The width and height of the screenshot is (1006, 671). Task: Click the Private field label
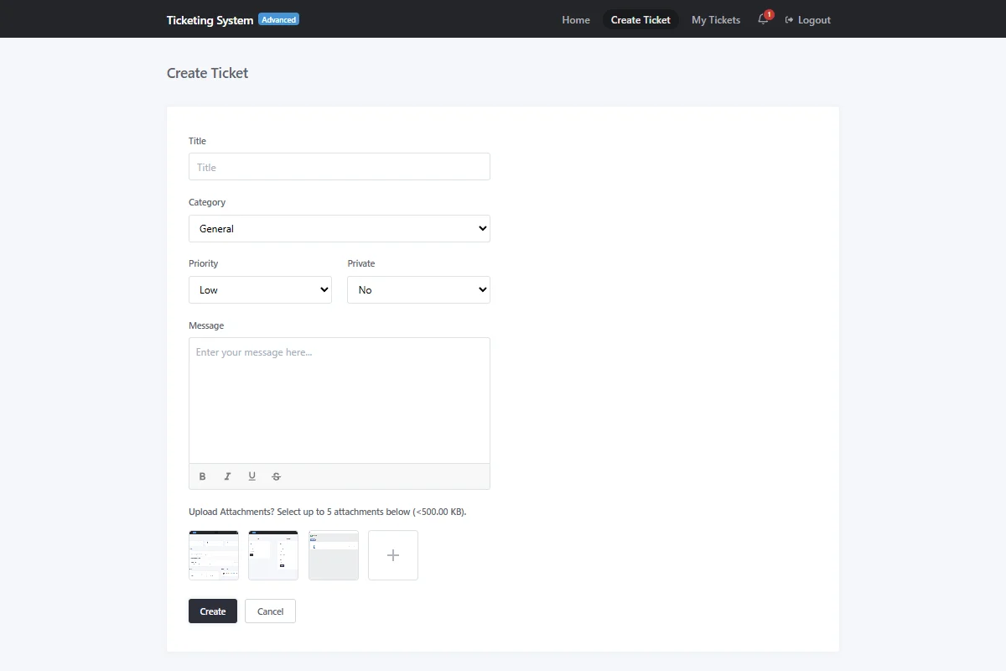click(x=361, y=263)
